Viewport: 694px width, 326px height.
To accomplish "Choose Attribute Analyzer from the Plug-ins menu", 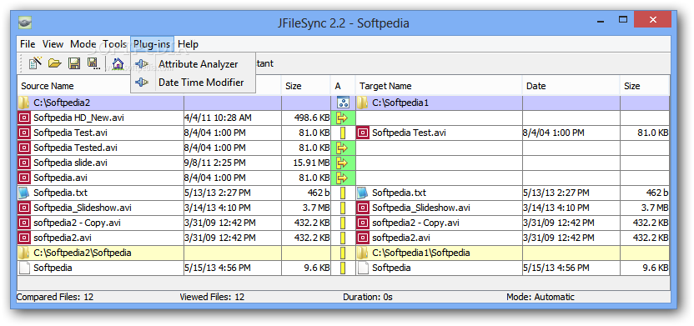I will [193, 64].
